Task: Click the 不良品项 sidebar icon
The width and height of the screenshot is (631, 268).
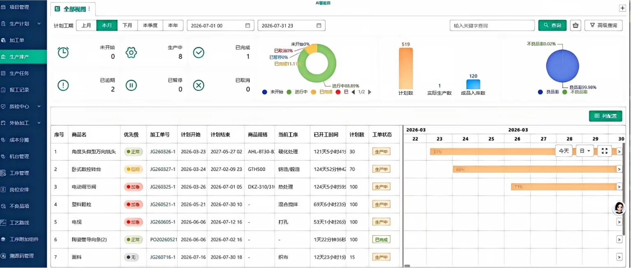Action: pos(3,206)
